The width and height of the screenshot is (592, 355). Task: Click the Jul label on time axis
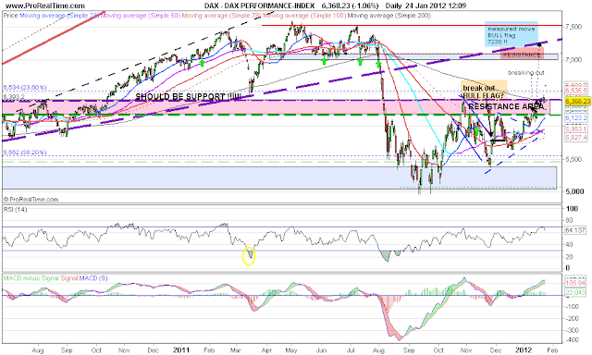pos(351,350)
